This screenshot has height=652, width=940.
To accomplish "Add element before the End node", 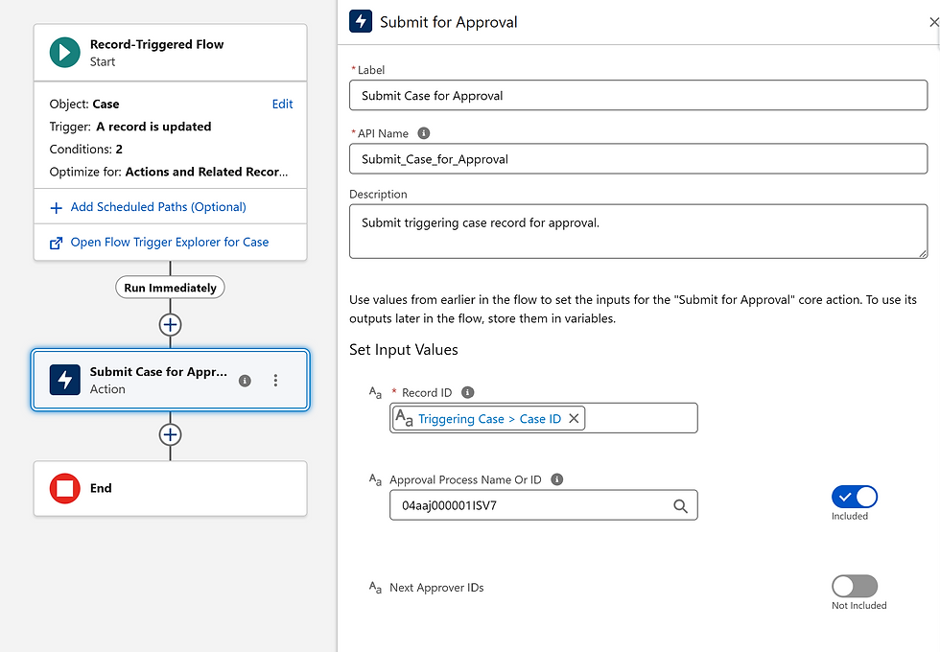I will click(170, 434).
